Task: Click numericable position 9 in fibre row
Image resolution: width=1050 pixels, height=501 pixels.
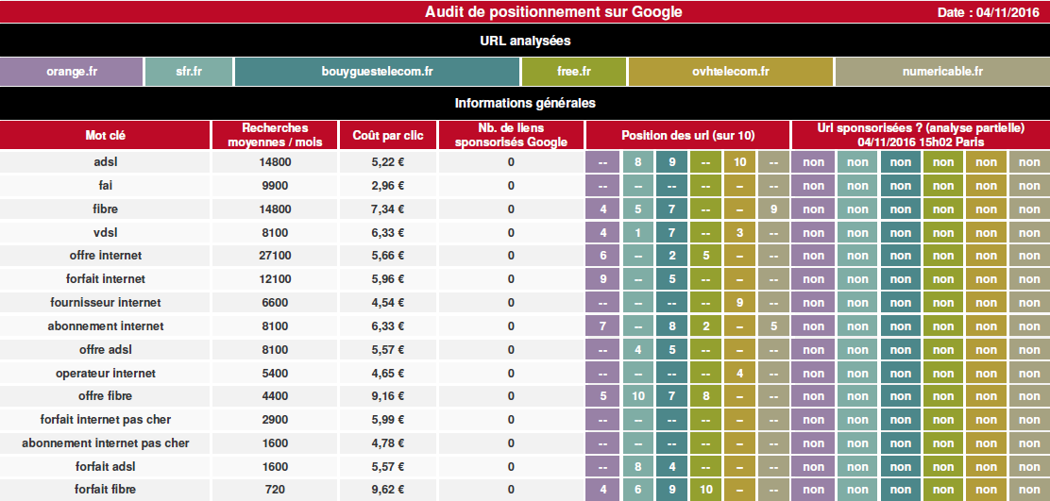Action: [773, 209]
